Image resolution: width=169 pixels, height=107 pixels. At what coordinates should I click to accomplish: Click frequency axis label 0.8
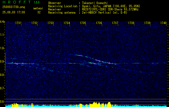pos(2,75)
